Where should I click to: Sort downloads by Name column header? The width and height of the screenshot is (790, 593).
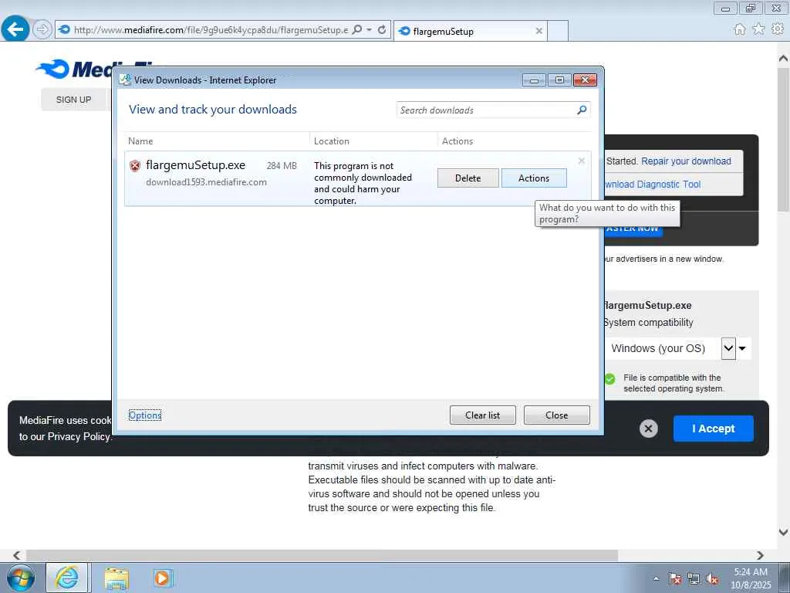pos(217,141)
